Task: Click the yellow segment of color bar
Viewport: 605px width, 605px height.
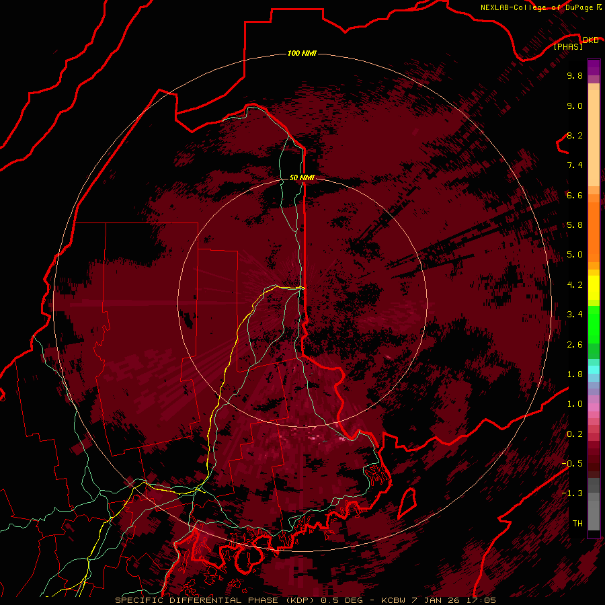Action: pyautogui.click(x=594, y=288)
